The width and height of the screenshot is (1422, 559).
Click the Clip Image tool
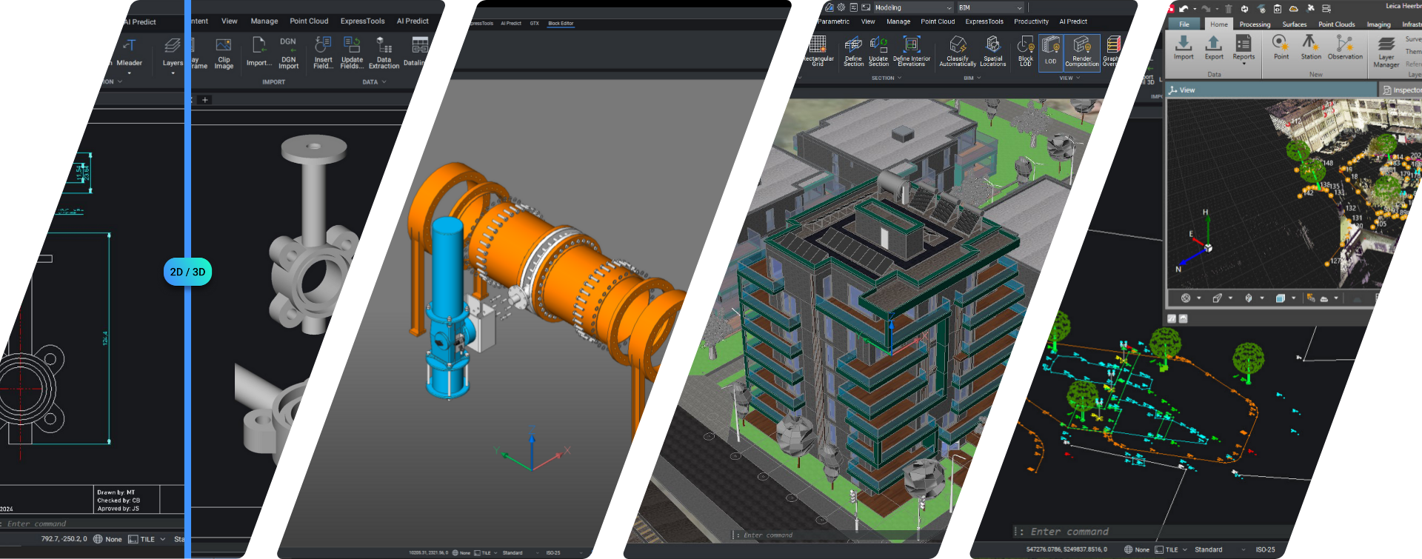pyautogui.click(x=224, y=53)
